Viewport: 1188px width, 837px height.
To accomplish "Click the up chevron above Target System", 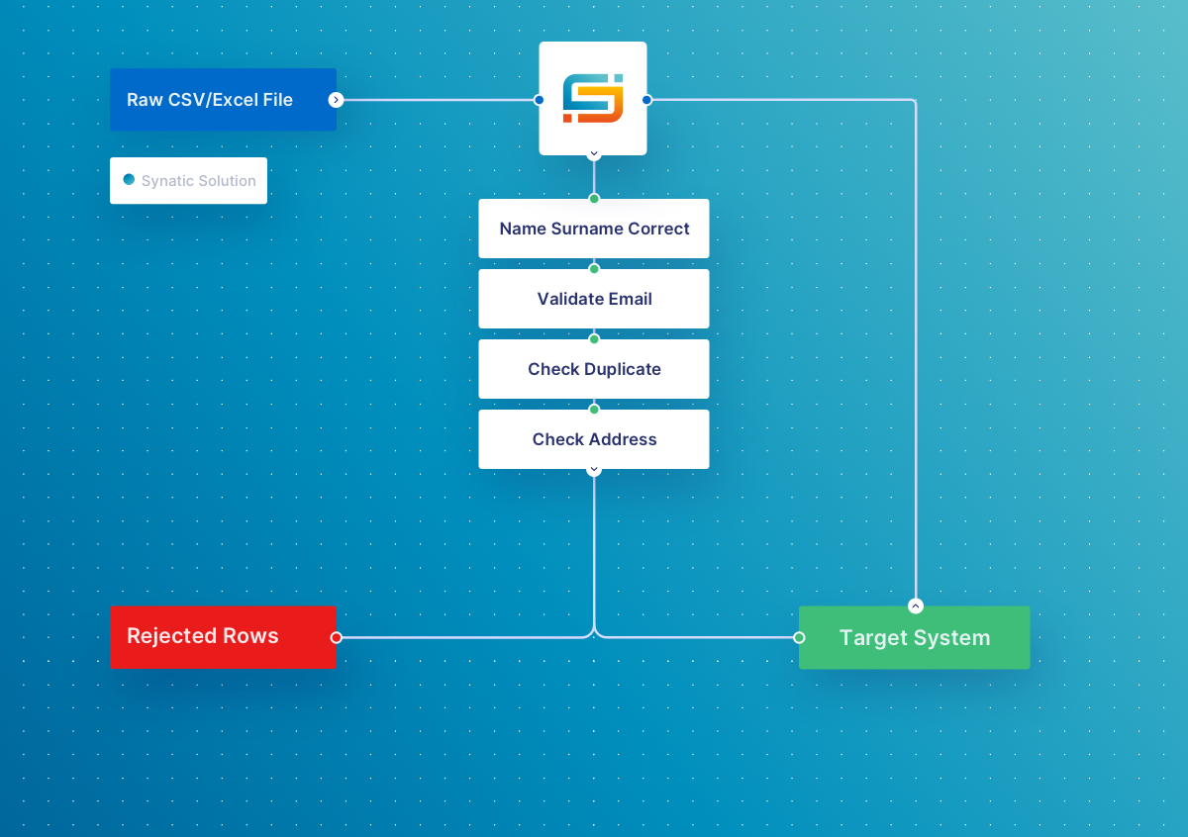I will pyautogui.click(x=916, y=605).
